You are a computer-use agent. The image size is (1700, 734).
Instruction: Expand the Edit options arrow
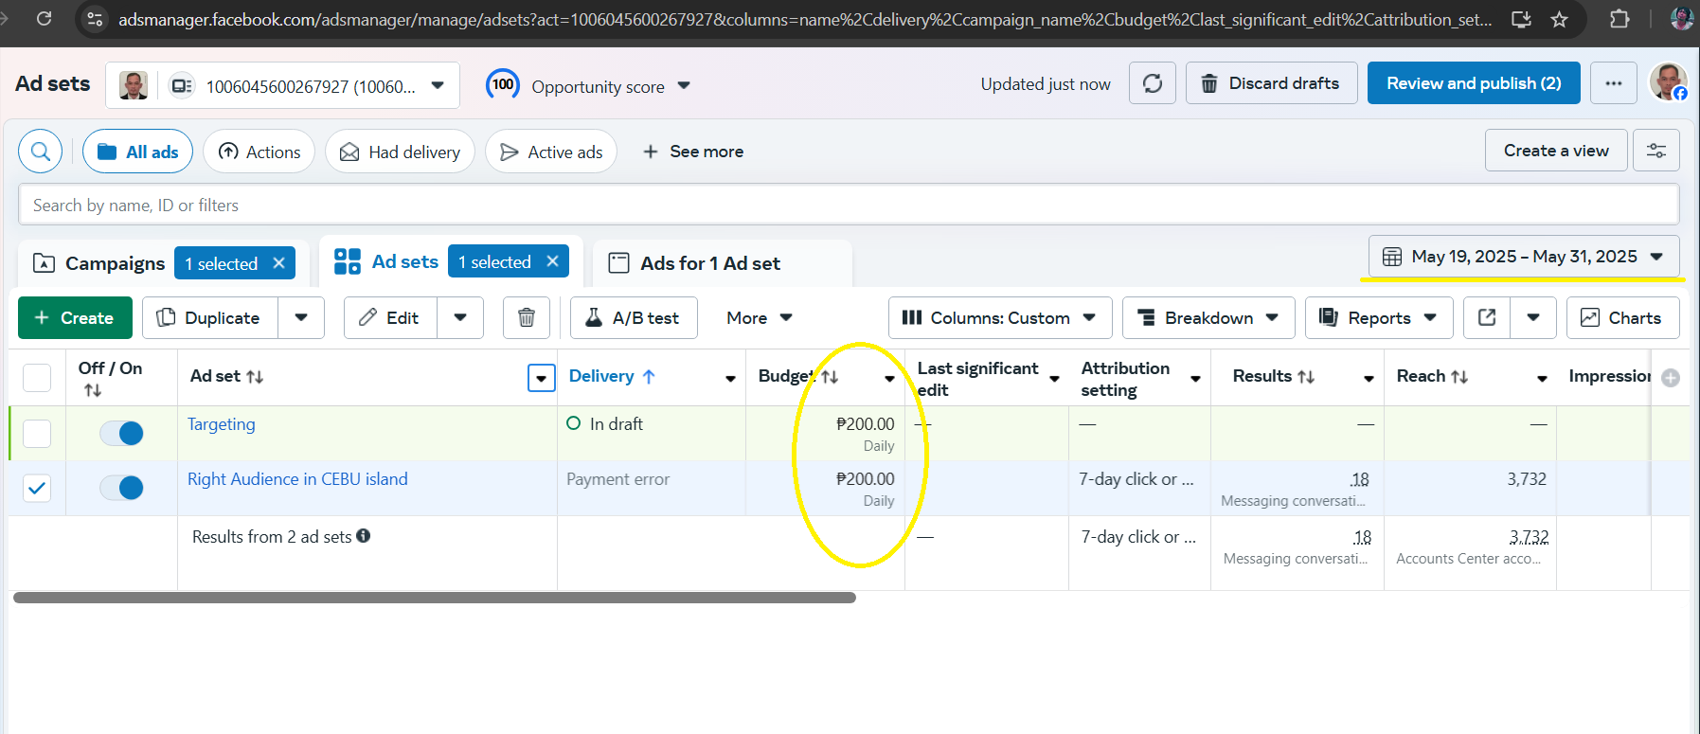(460, 318)
